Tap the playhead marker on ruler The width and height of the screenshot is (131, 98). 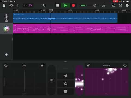coord(51,11)
